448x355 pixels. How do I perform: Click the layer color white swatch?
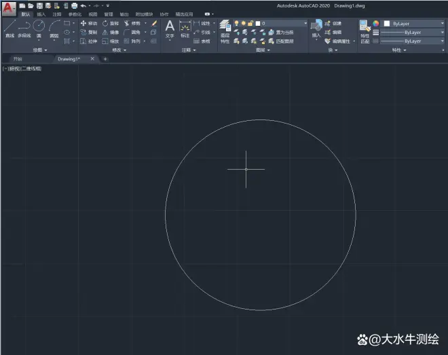point(258,24)
